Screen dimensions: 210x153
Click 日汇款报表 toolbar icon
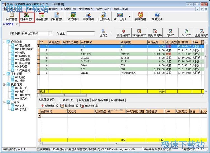[103, 16]
